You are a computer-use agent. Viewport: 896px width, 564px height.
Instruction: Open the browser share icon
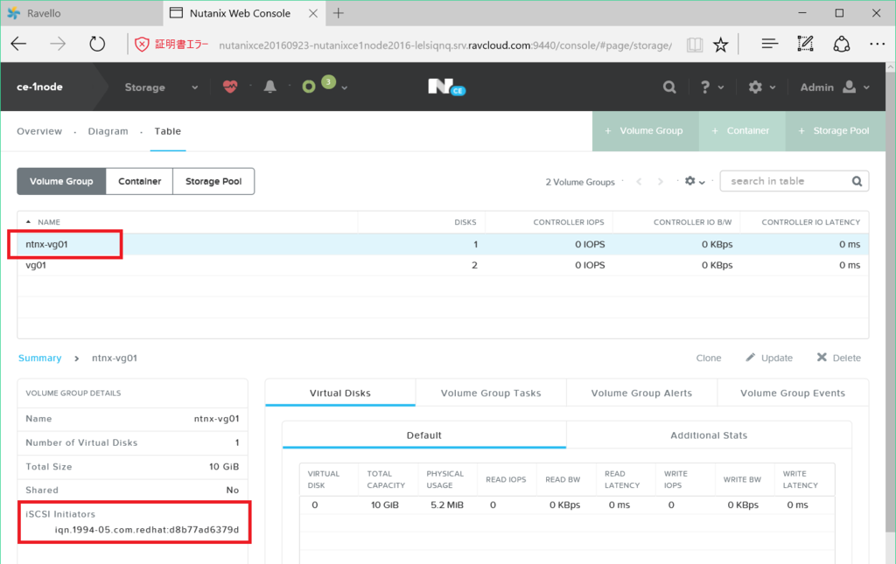(x=841, y=44)
